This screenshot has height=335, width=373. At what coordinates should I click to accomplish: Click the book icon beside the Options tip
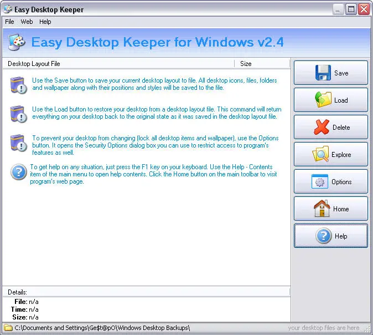pos(18,143)
